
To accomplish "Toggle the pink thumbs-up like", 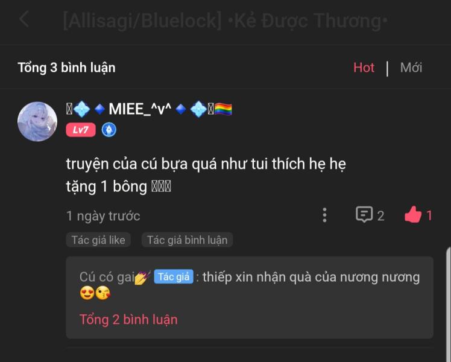I will point(413,215).
